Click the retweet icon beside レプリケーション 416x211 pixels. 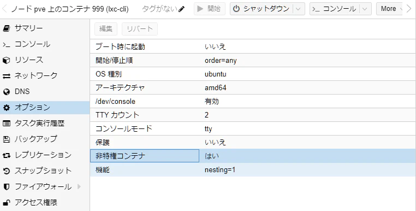7,155
